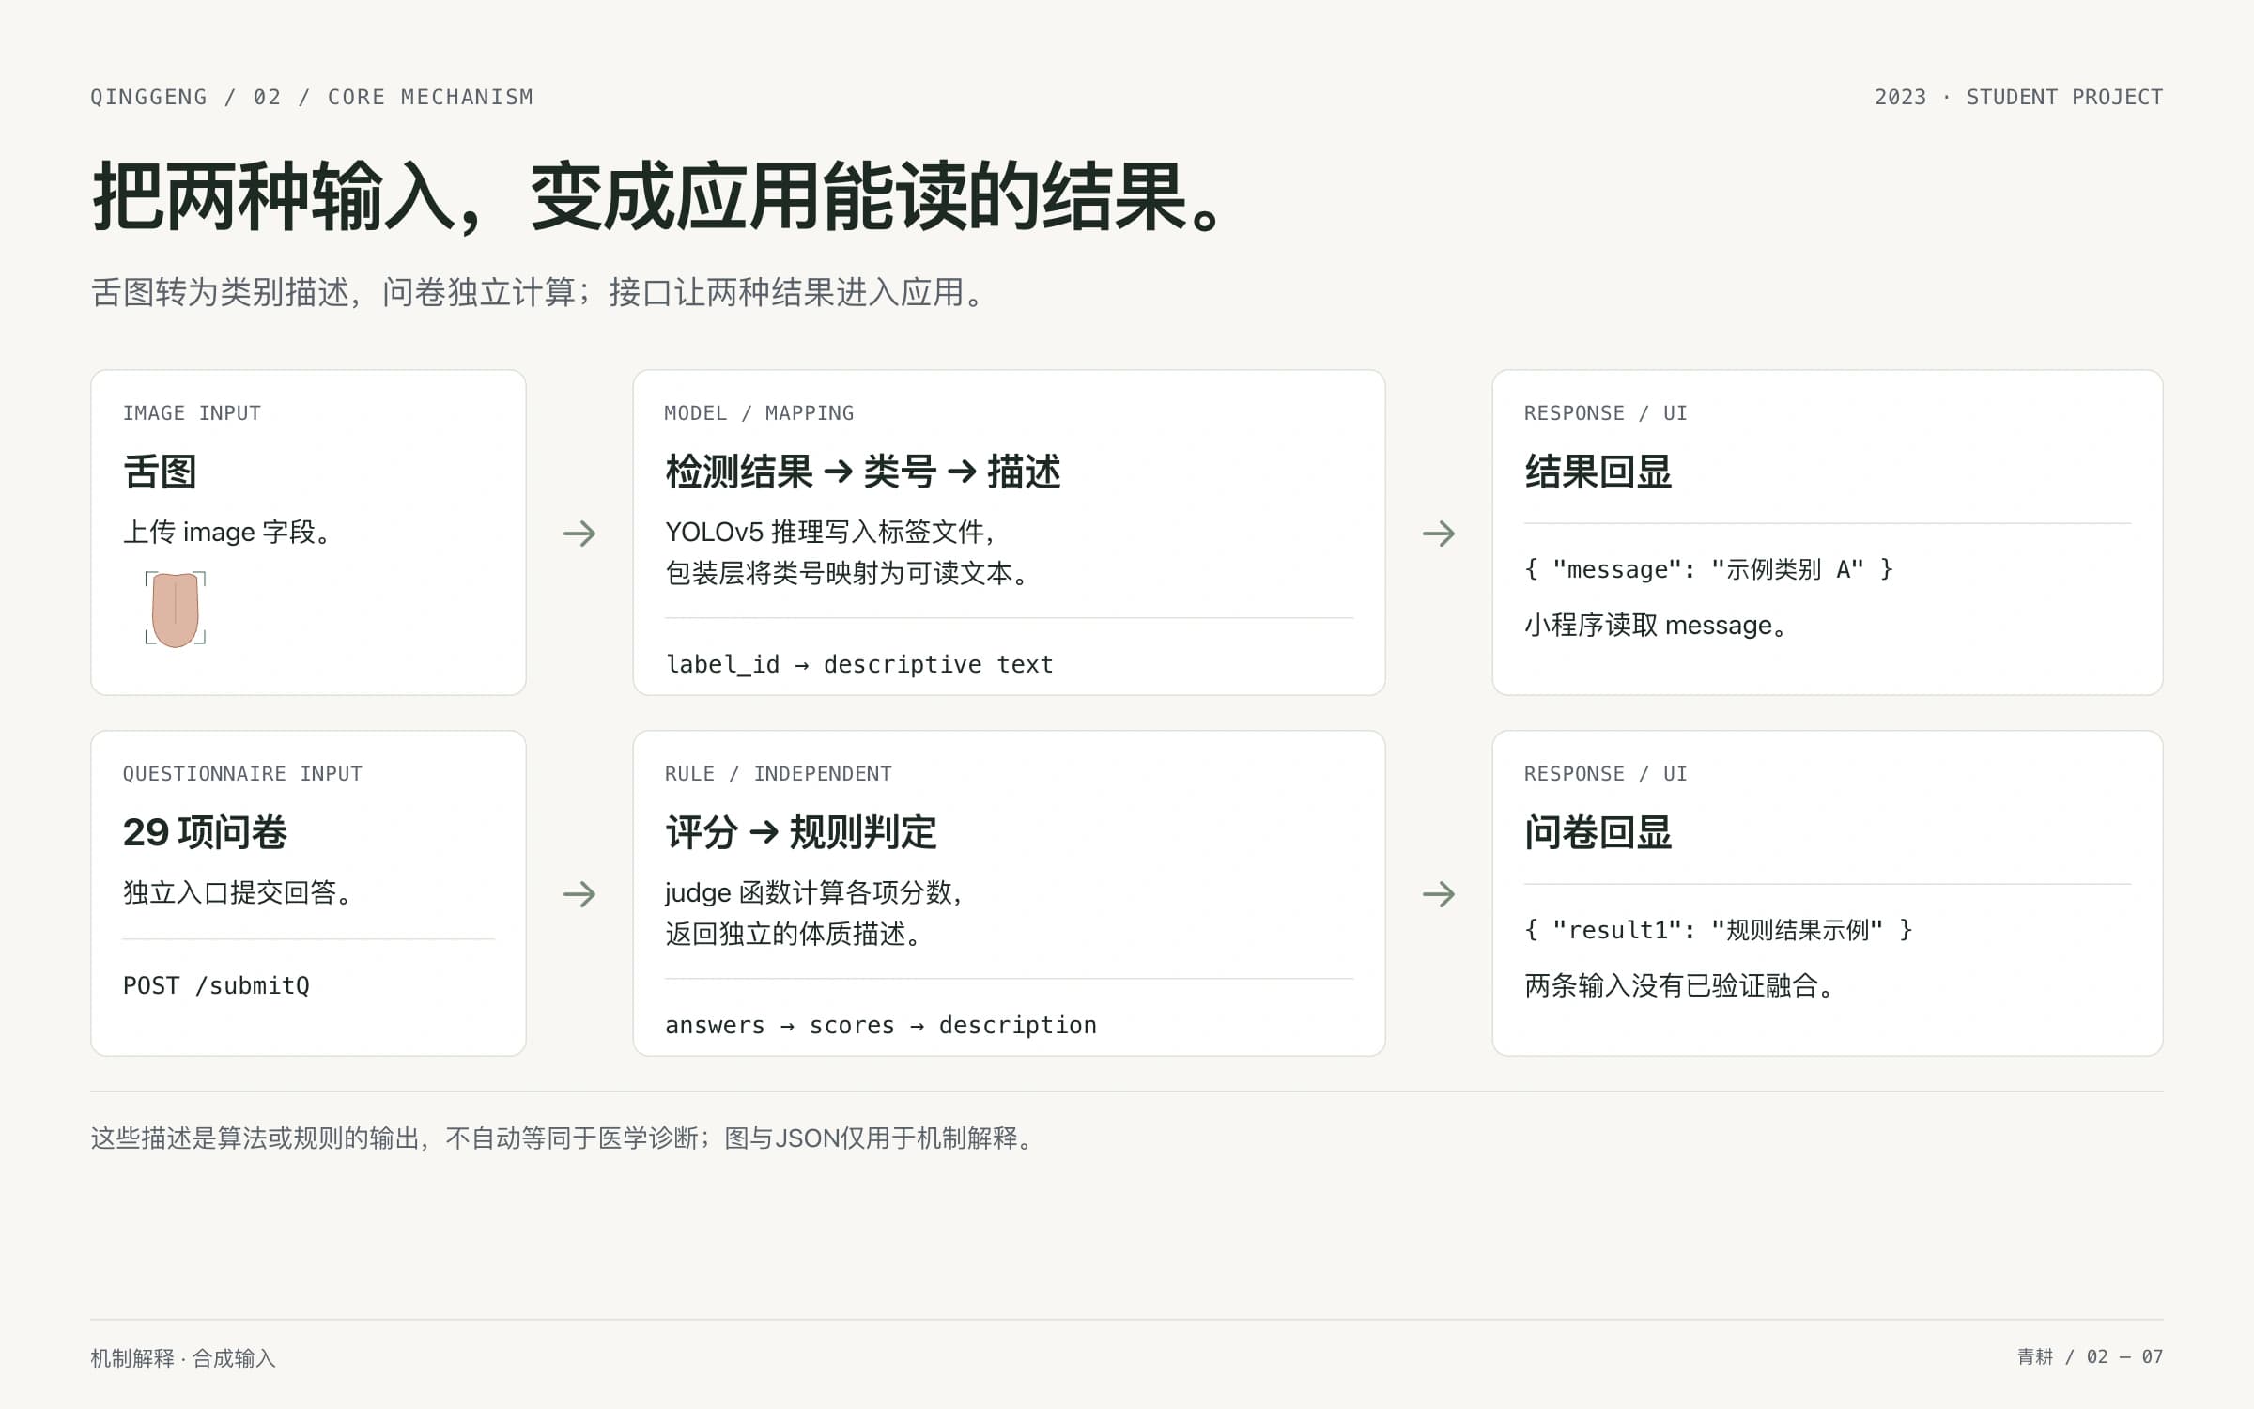
Task: Click the footer text 机制解释 · 合成输入
Action: pyautogui.click(x=183, y=1358)
